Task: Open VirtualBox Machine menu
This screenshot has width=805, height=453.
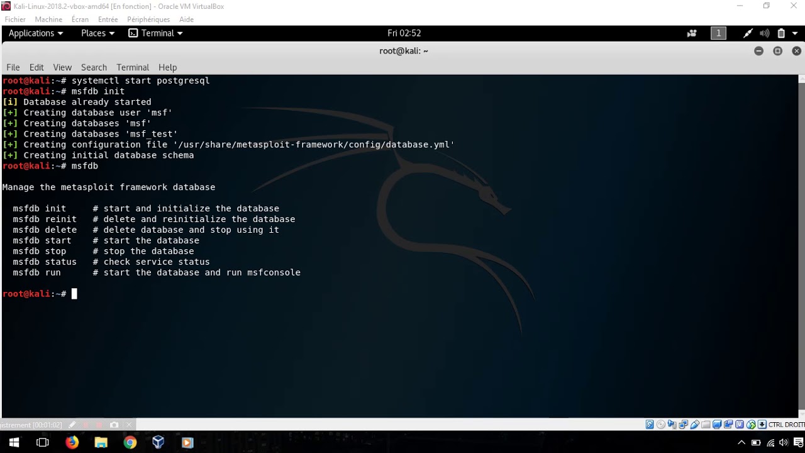Action: click(x=48, y=20)
